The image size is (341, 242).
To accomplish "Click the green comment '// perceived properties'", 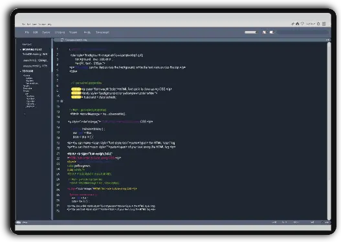I will point(86,83).
